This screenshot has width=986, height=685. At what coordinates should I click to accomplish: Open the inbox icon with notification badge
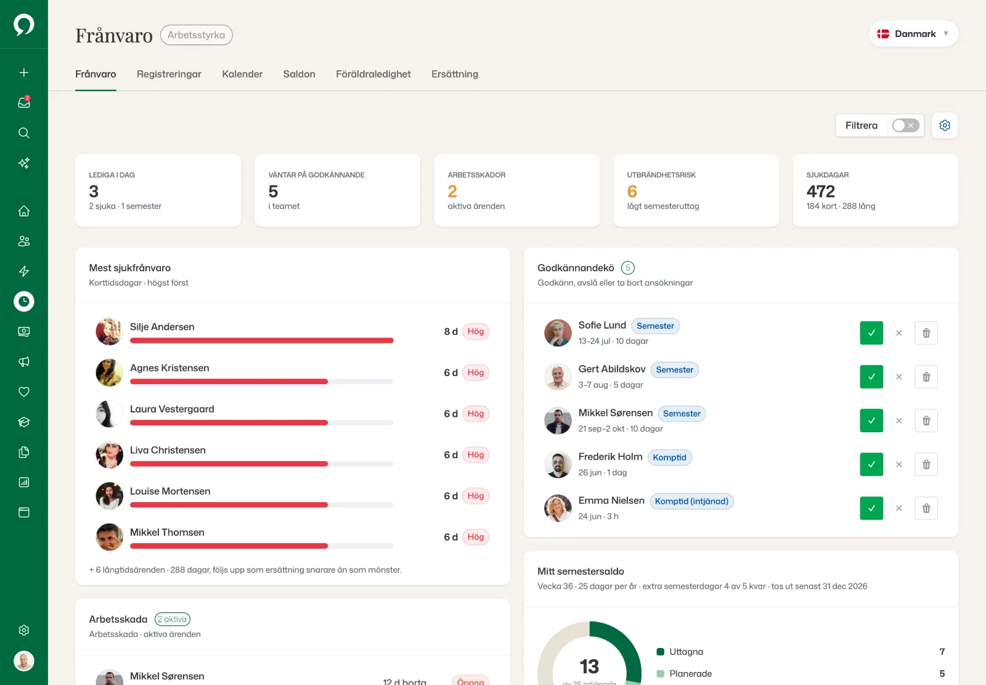[x=24, y=102]
